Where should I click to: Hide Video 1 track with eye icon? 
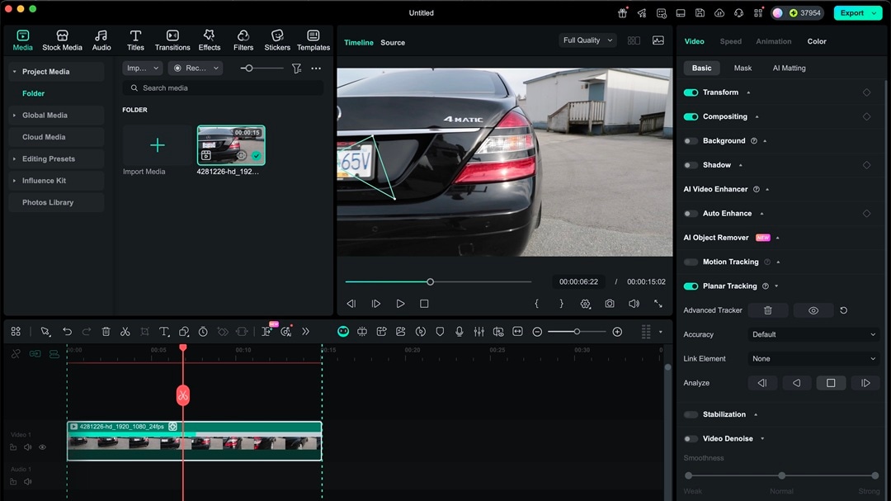tap(42, 447)
